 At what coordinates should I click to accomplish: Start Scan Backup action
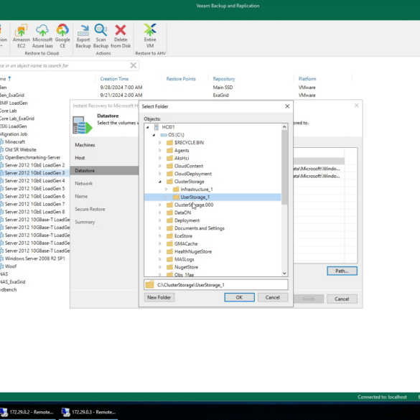tap(101, 36)
